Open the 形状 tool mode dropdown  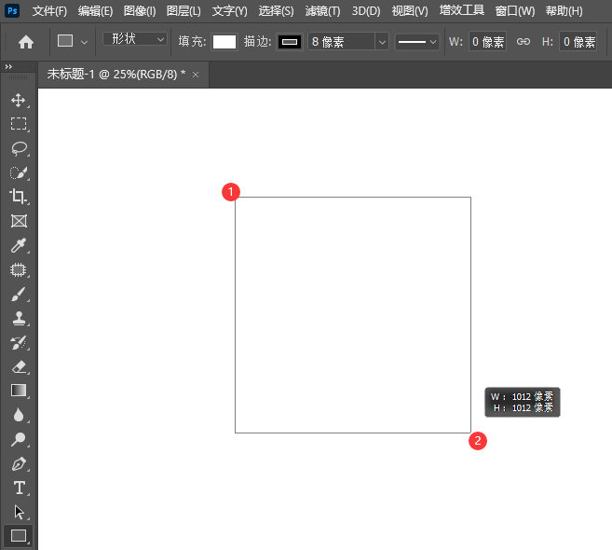click(x=135, y=39)
